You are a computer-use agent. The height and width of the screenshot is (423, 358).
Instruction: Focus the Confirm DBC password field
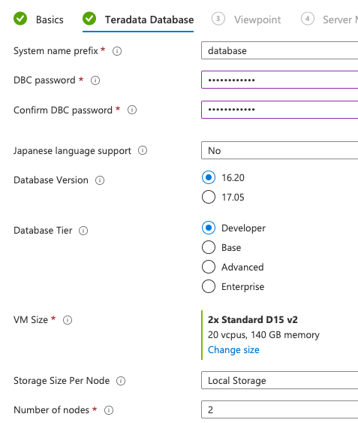(x=279, y=110)
